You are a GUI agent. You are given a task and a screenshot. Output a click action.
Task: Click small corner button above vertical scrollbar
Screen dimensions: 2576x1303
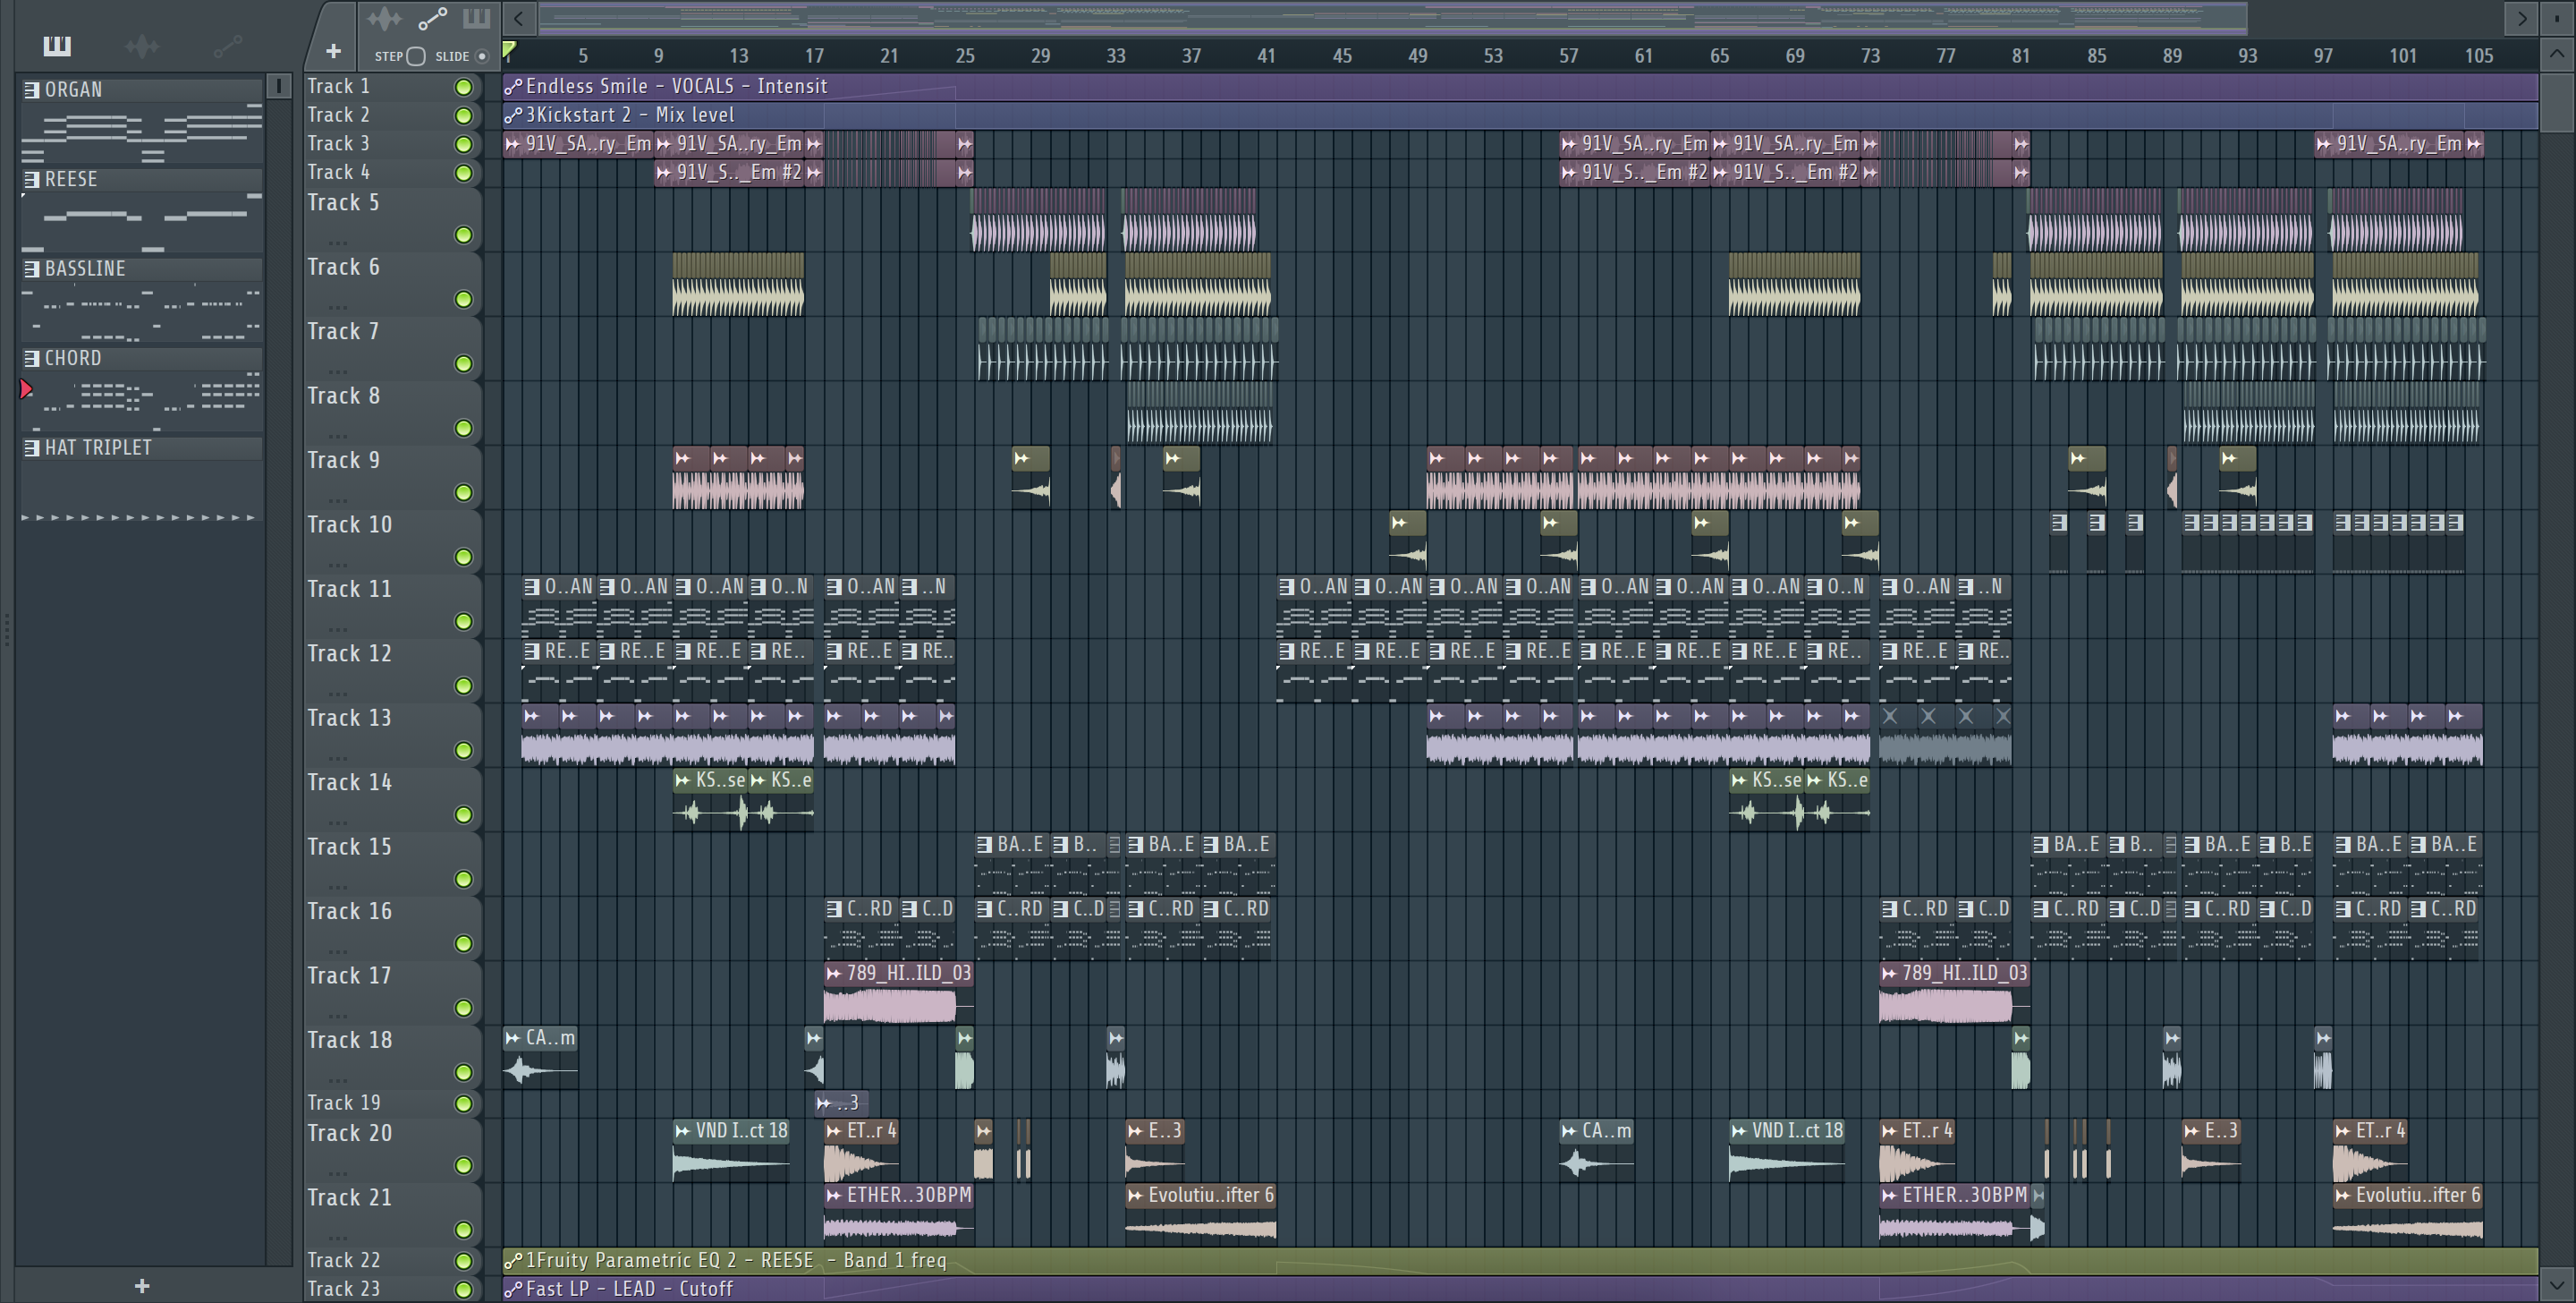click(2557, 18)
